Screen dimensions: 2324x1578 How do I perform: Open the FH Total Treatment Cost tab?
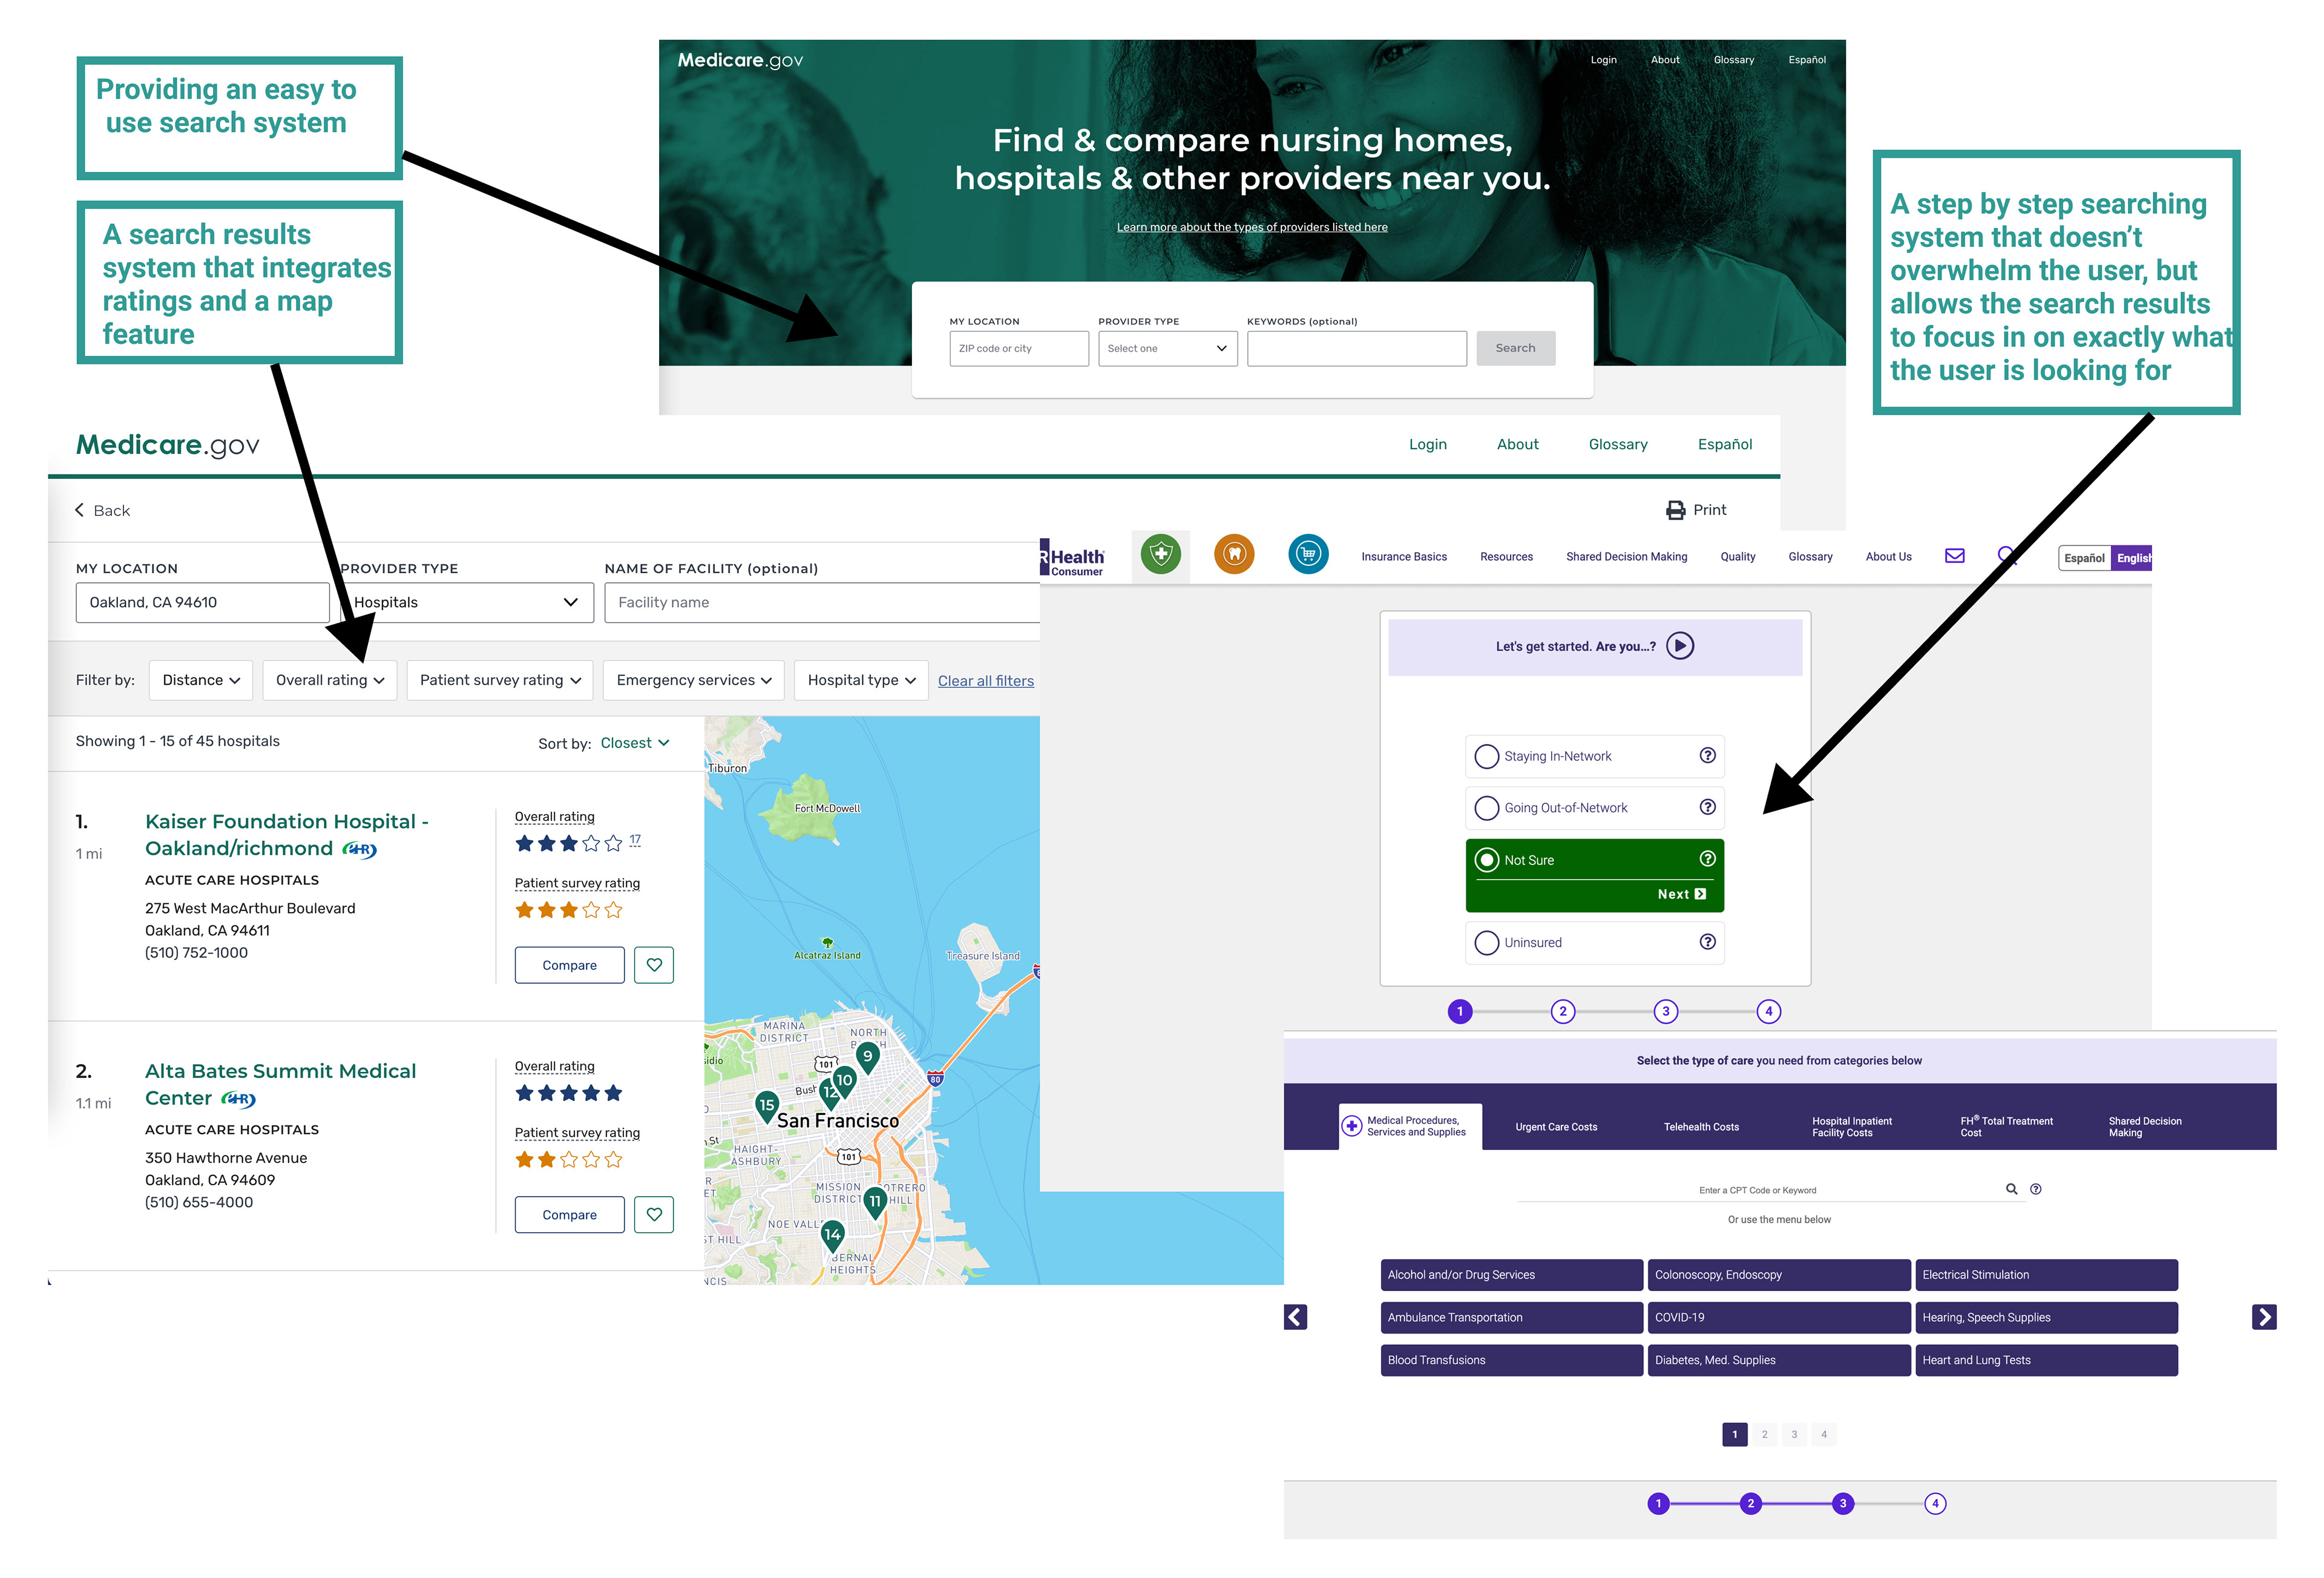click(x=2006, y=1127)
